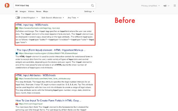Switch to the Maps tab
This screenshot has width=178, height=111.
46,11
